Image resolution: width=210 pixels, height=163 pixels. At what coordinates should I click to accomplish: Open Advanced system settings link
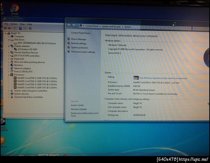click(x=83, y=52)
